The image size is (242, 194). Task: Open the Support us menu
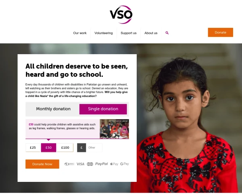(x=129, y=33)
